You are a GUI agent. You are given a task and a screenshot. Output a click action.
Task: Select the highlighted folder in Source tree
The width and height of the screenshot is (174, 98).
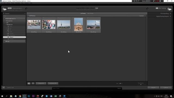click(x=14, y=37)
